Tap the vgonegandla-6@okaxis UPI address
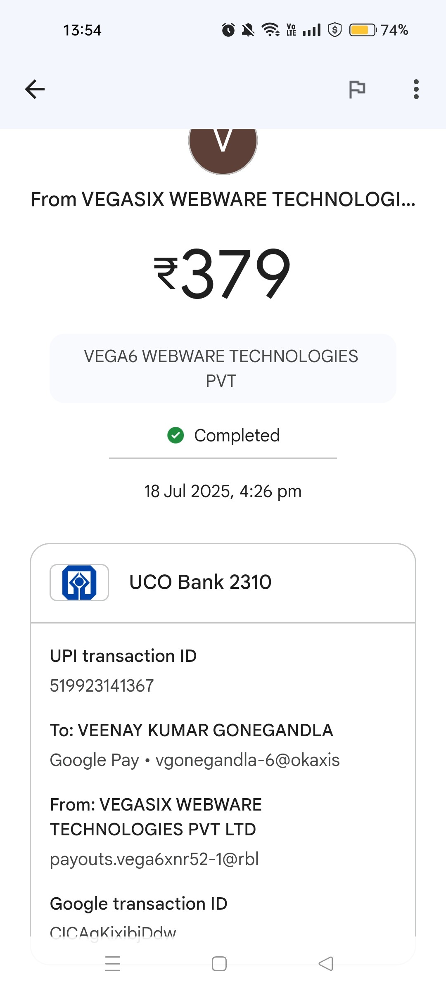 [247, 760]
